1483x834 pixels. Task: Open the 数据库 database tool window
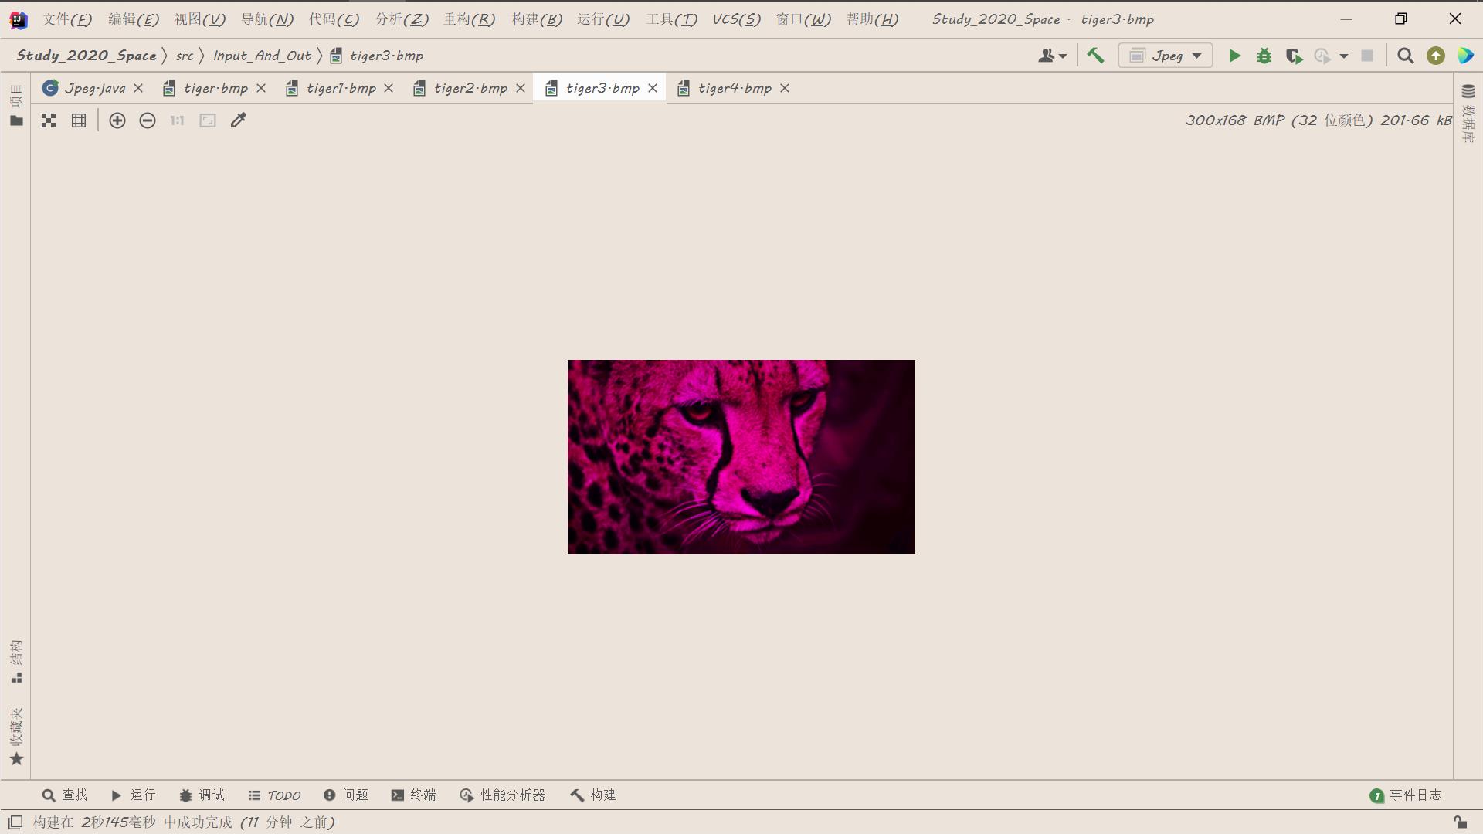tap(1468, 114)
